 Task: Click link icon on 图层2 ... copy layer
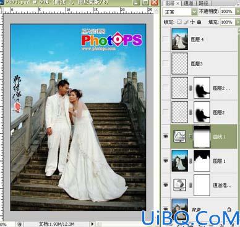tap(191, 88)
